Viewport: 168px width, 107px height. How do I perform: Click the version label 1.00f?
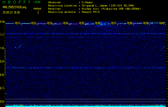point(37,2)
